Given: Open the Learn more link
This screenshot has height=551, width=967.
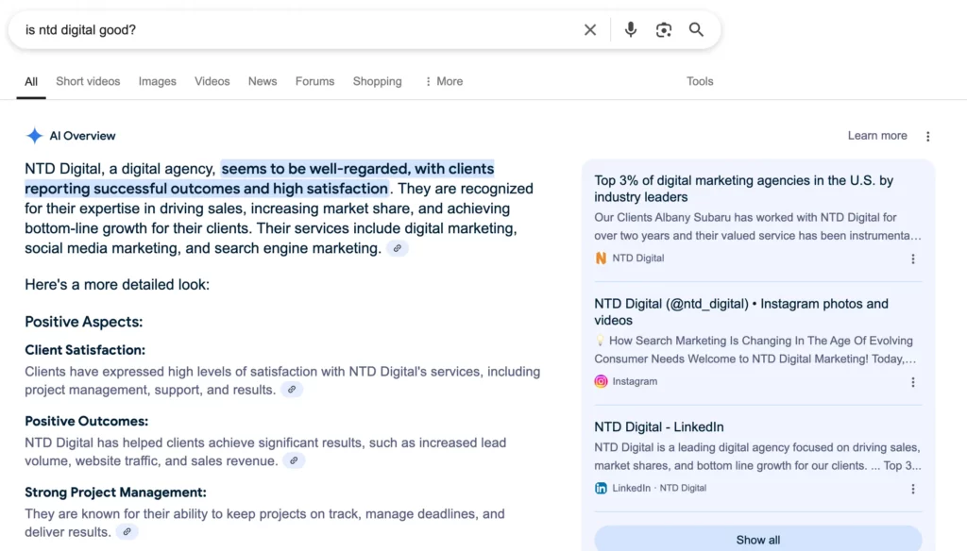Looking at the screenshot, I should (876, 135).
